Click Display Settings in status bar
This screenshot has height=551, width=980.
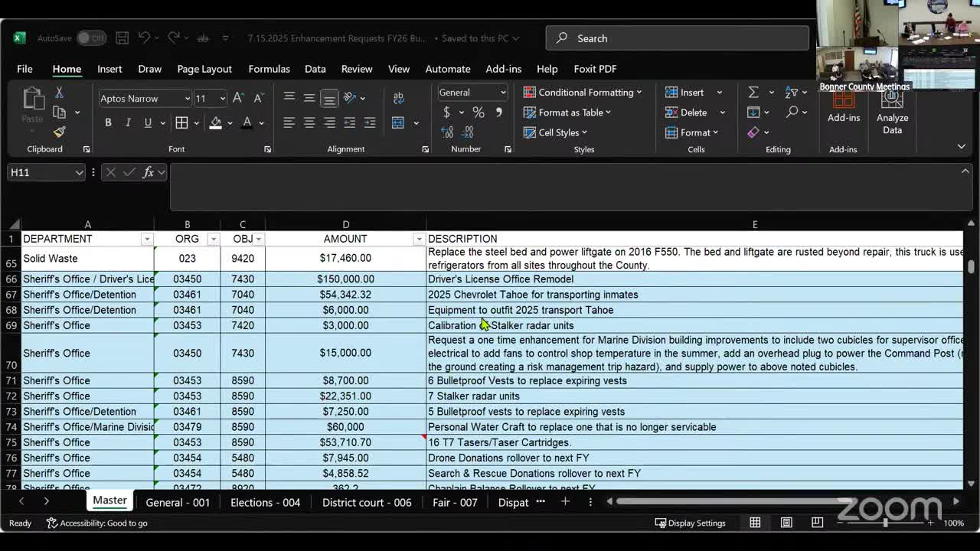[x=690, y=523]
